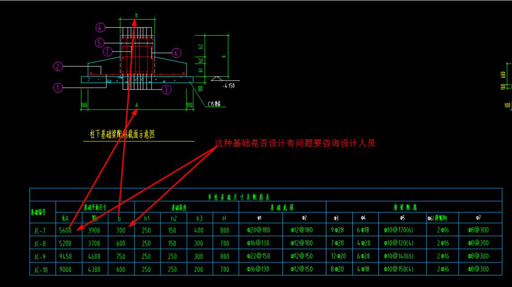Click the Φ10@120(4) stirrup cell in row JC-8

click(x=399, y=243)
